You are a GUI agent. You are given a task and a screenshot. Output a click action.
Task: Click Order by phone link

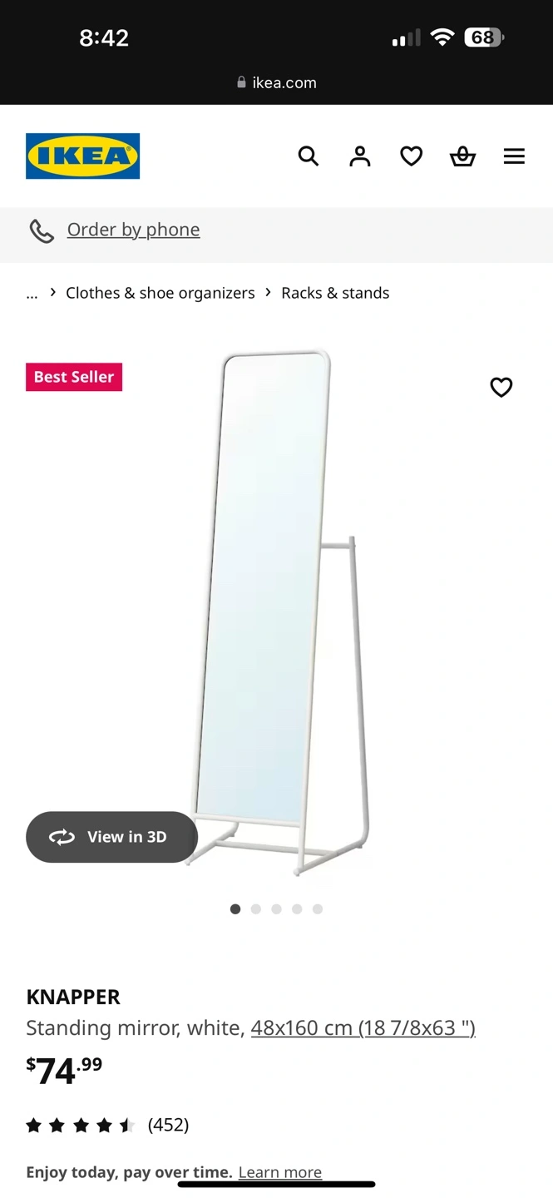(x=133, y=230)
